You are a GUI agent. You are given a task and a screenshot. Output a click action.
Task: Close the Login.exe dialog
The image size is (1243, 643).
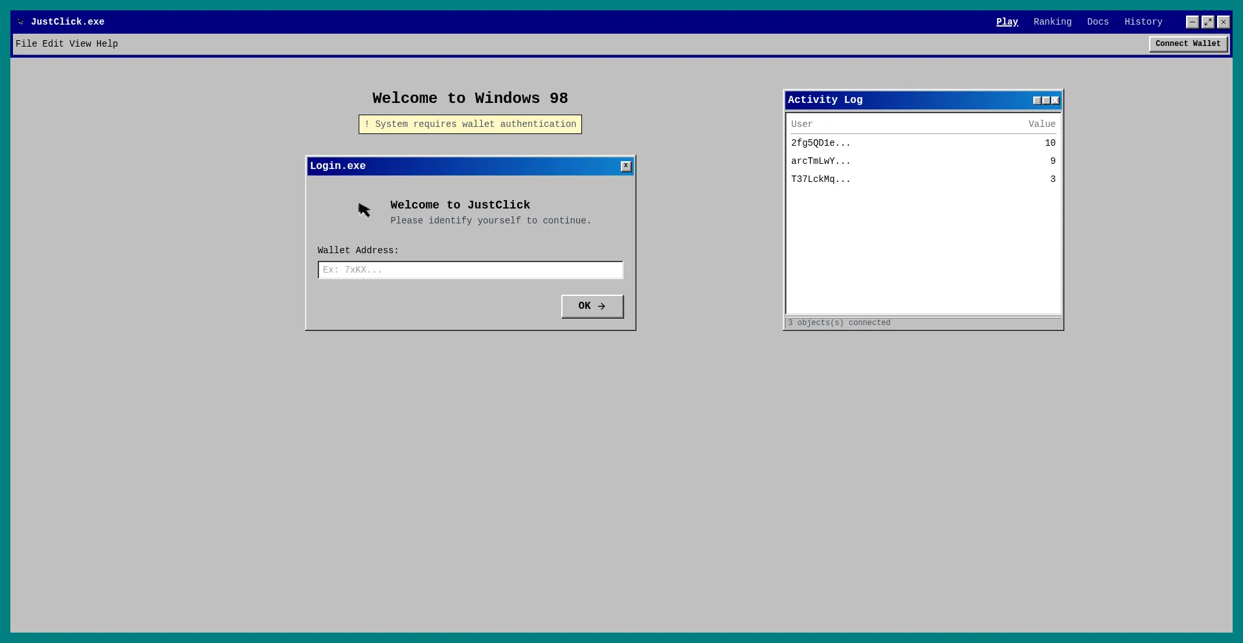click(625, 166)
